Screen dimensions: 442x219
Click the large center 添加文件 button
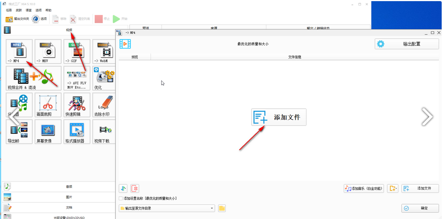point(279,117)
